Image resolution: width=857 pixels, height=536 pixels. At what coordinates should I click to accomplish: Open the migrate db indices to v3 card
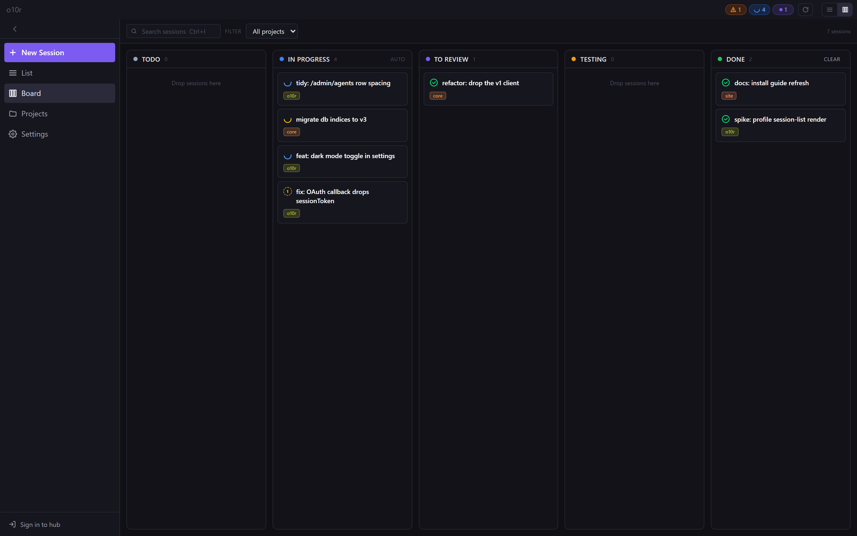click(x=343, y=125)
